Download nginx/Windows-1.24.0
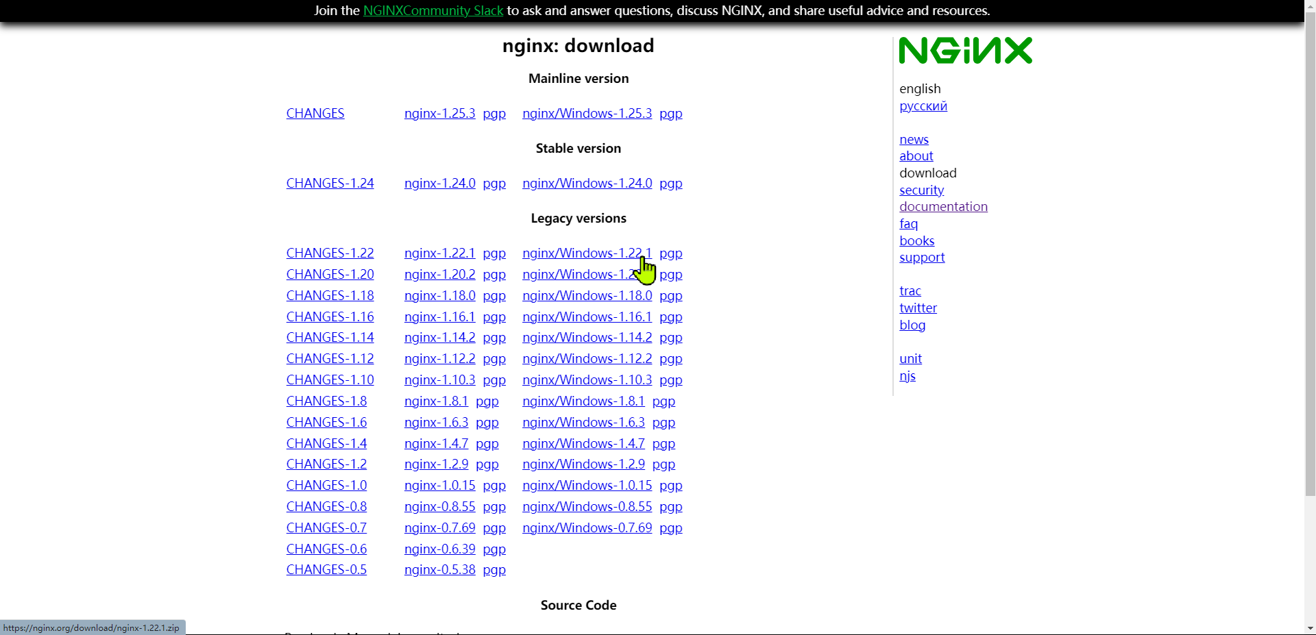 pos(587,184)
